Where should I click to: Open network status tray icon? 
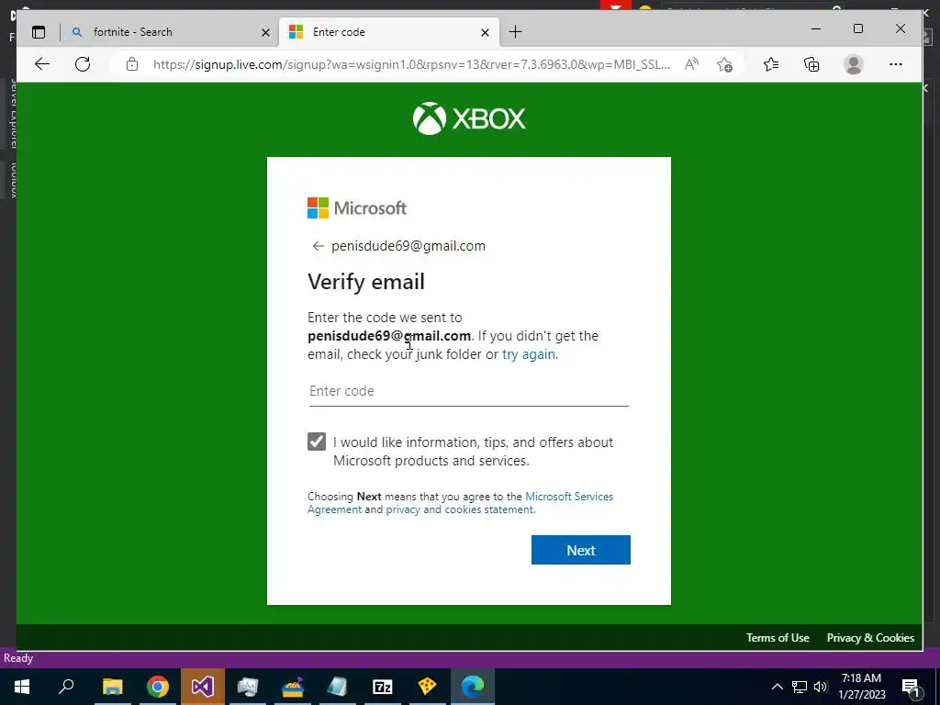[800, 687]
